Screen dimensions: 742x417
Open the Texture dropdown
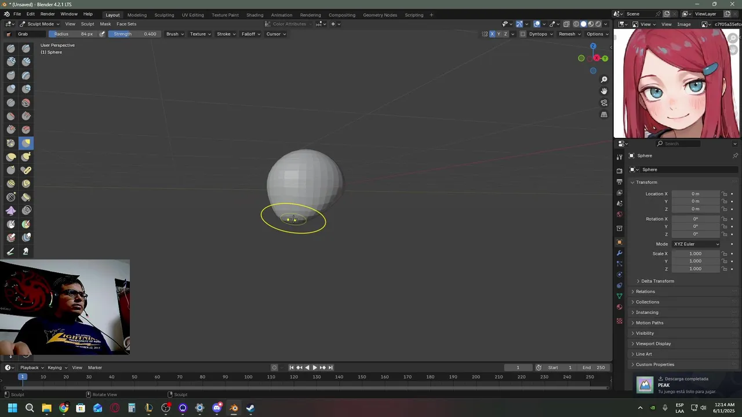pyautogui.click(x=201, y=34)
